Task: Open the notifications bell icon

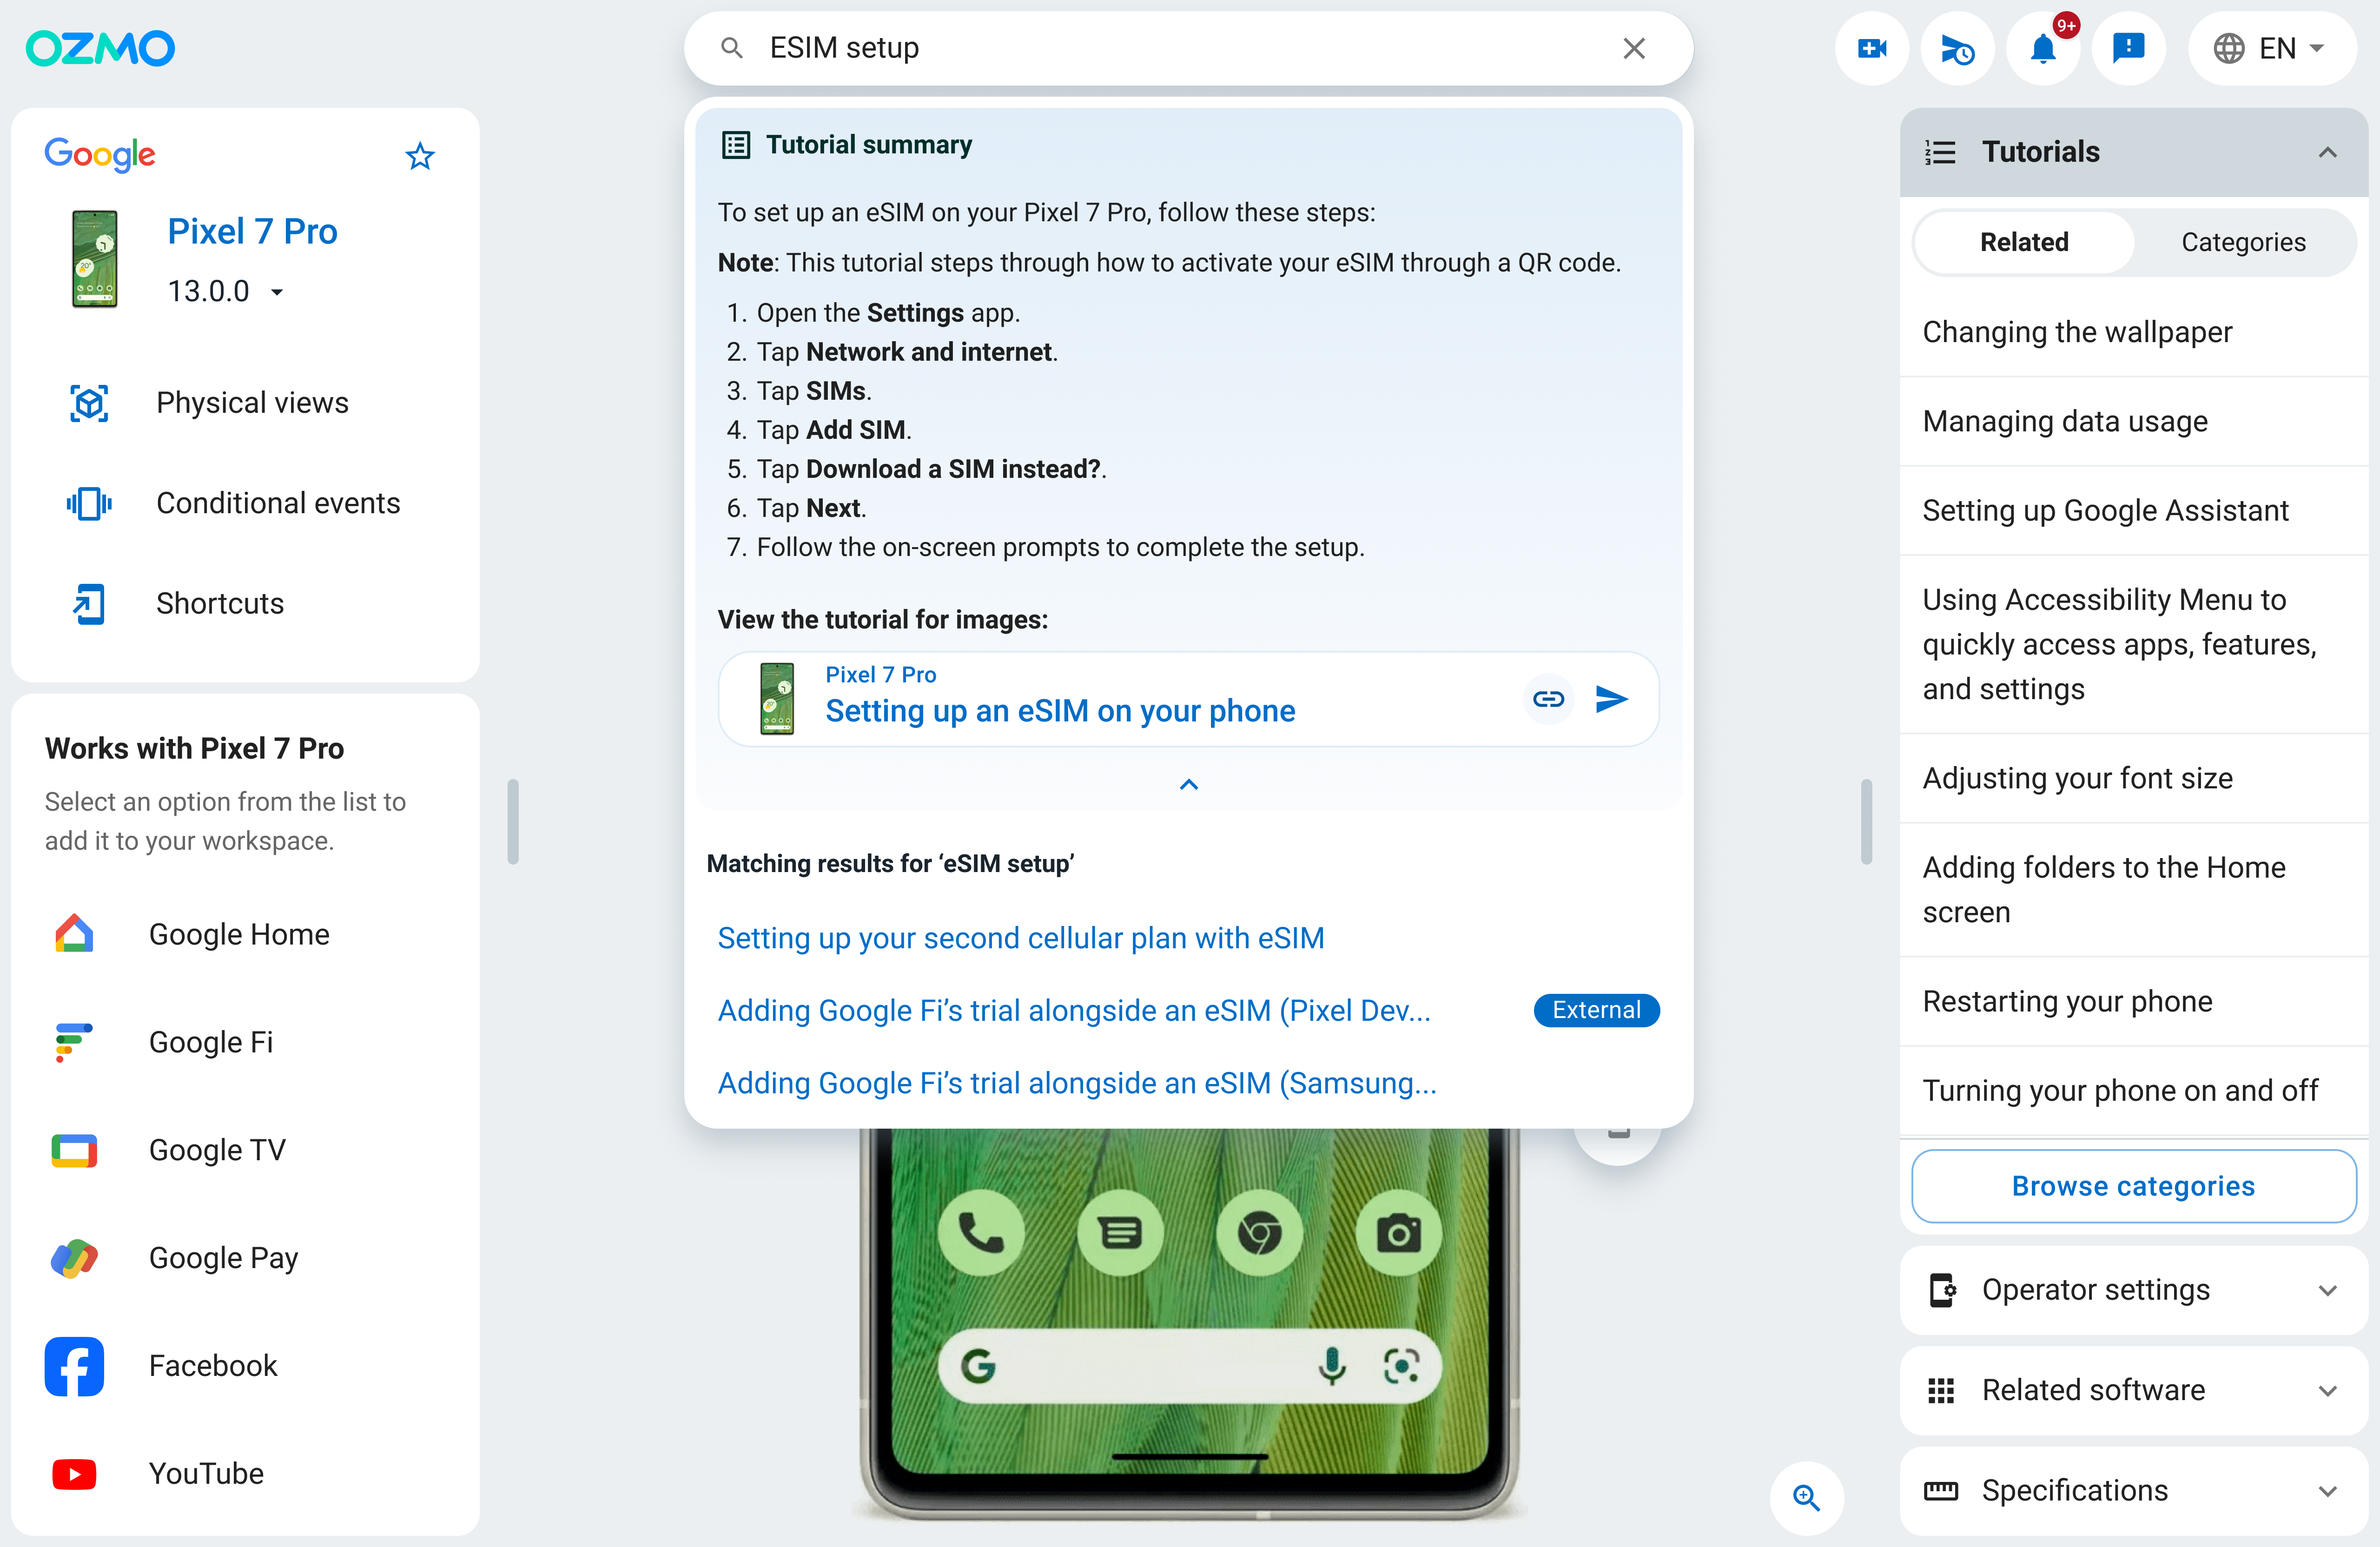Action: click(2043, 48)
